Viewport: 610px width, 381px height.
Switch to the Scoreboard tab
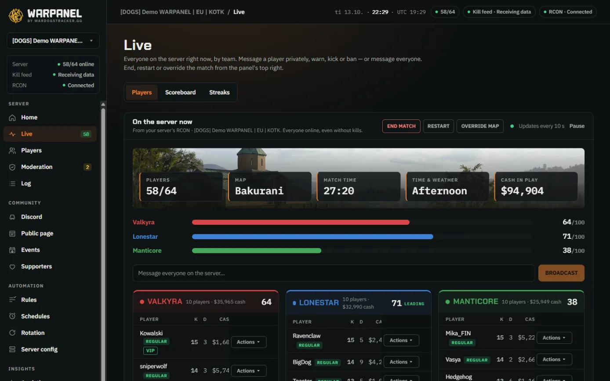pyautogui.click(x=180, y=93)
